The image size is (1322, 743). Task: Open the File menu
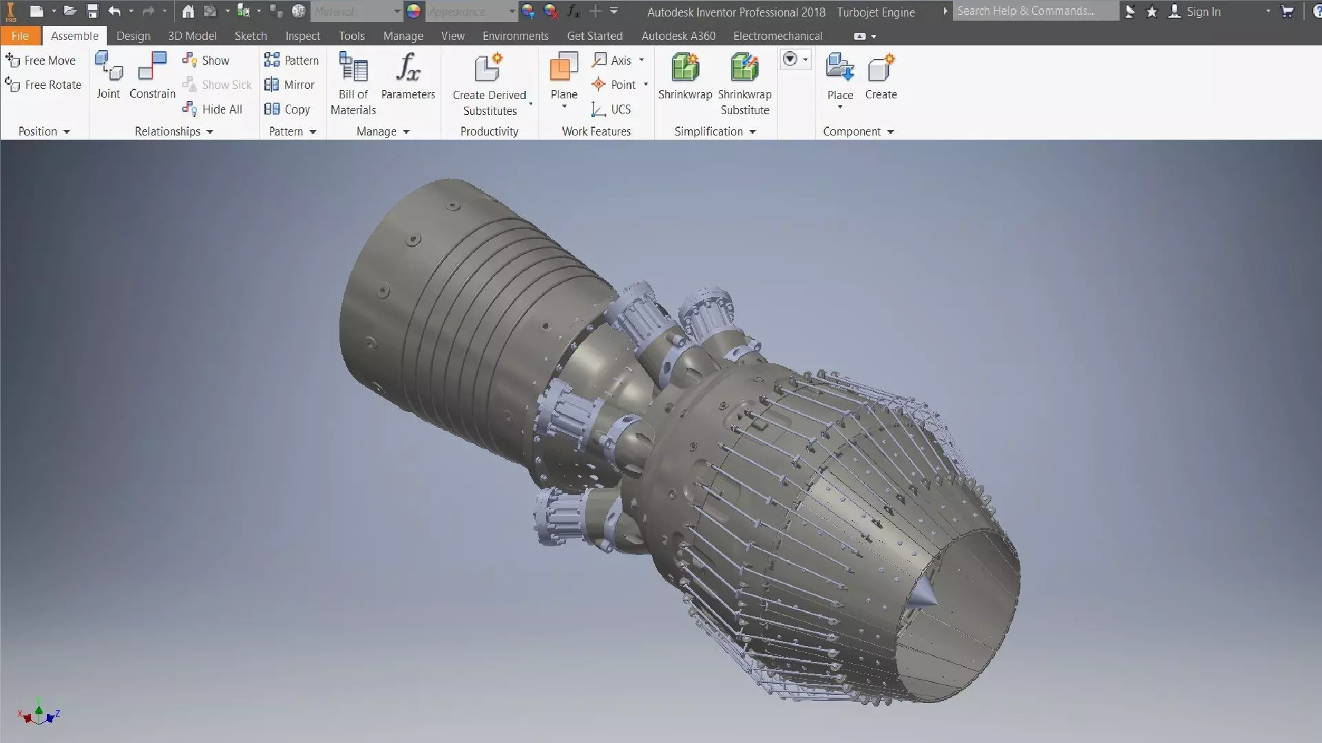click(20, 36)
